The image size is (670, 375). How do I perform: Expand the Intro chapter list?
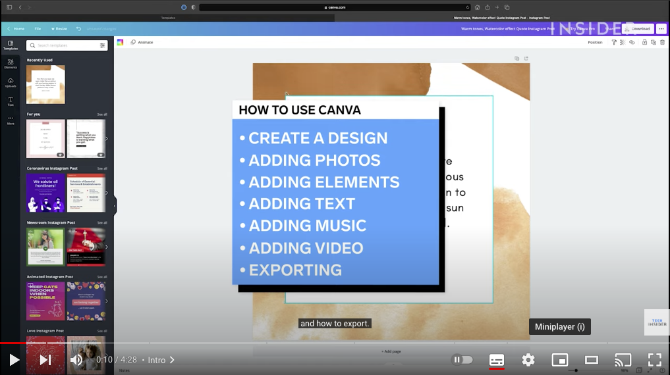point(161,360)
